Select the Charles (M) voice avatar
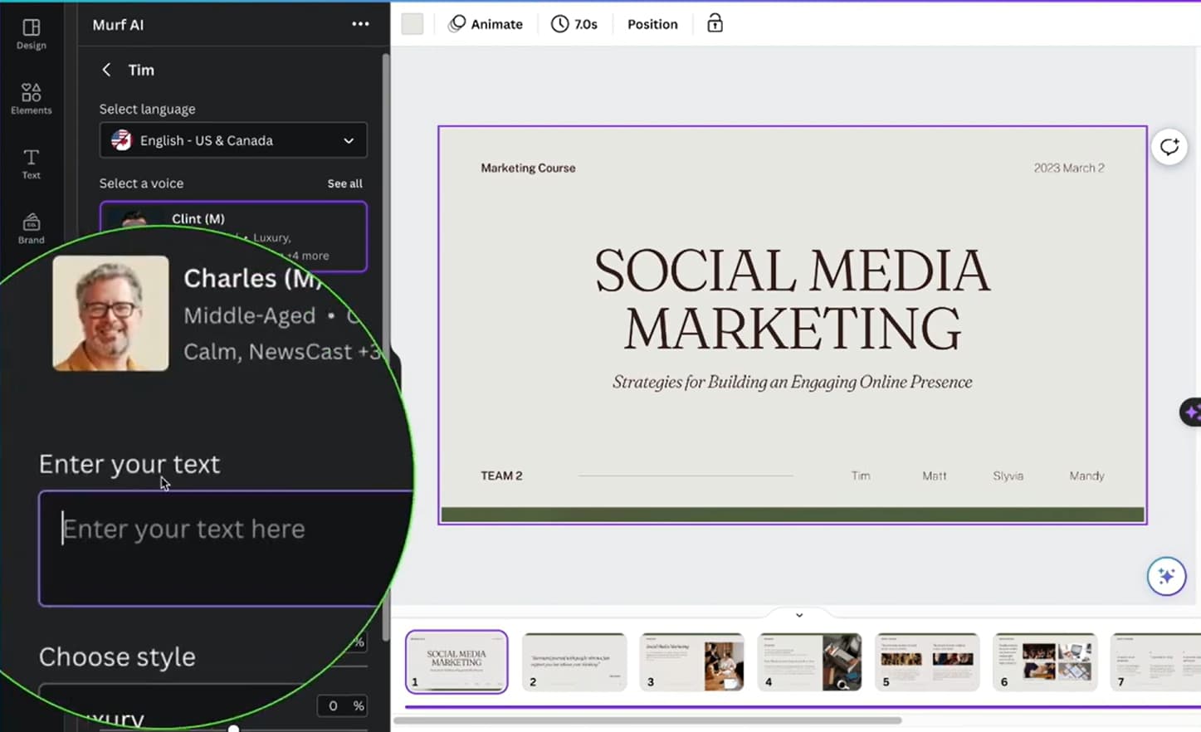1201x732 pixels. [110, 313]
